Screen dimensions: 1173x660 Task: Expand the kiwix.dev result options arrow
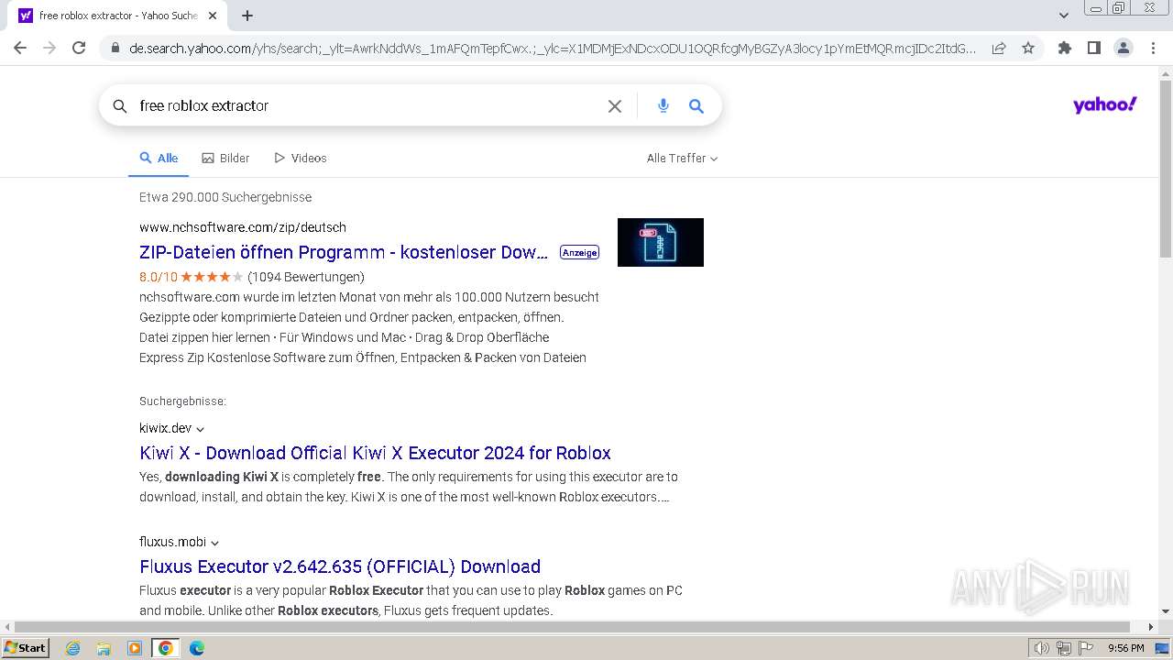(x=200, y=429)
